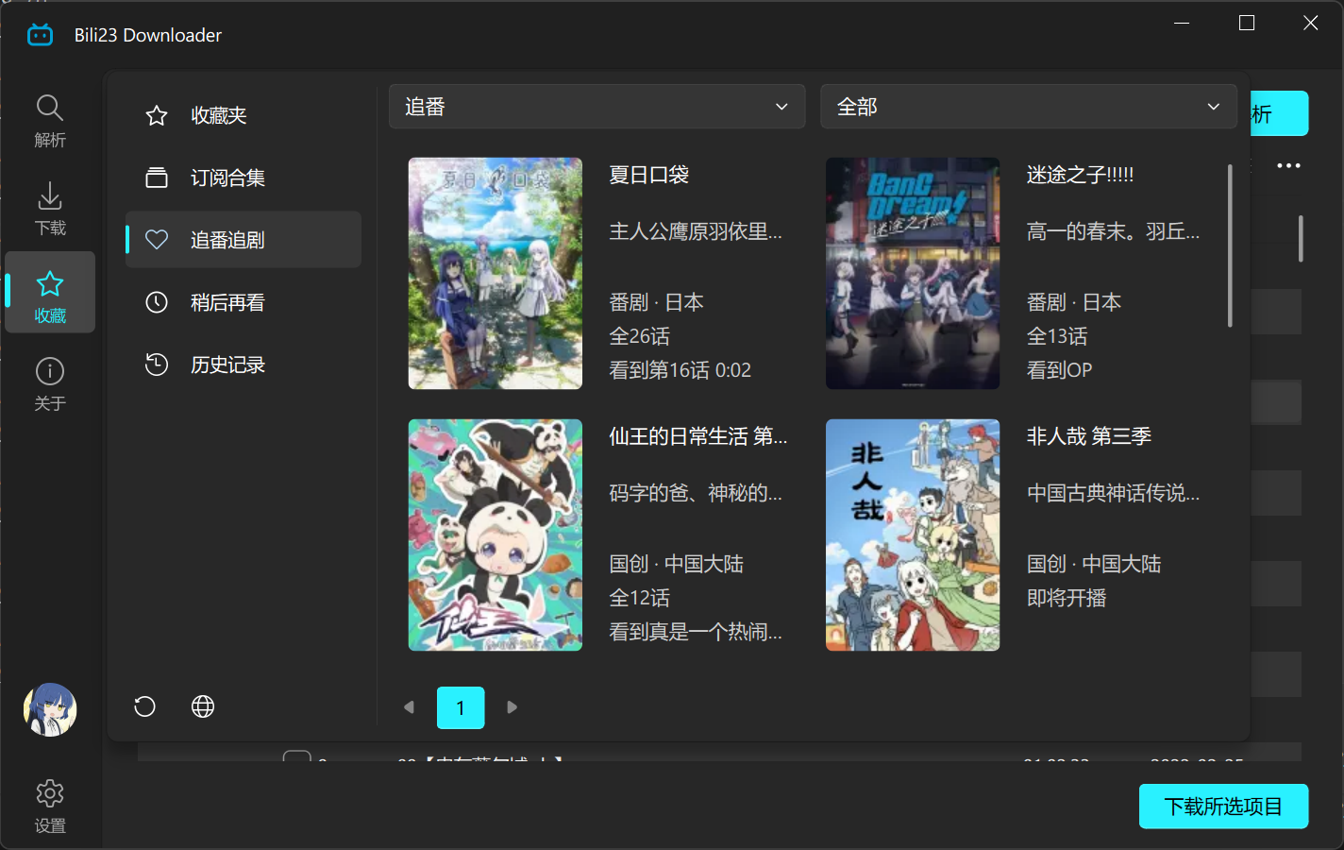Open the 设置 settings gear icon
This screenshot has width=1344, height=850.
(49, 793)
